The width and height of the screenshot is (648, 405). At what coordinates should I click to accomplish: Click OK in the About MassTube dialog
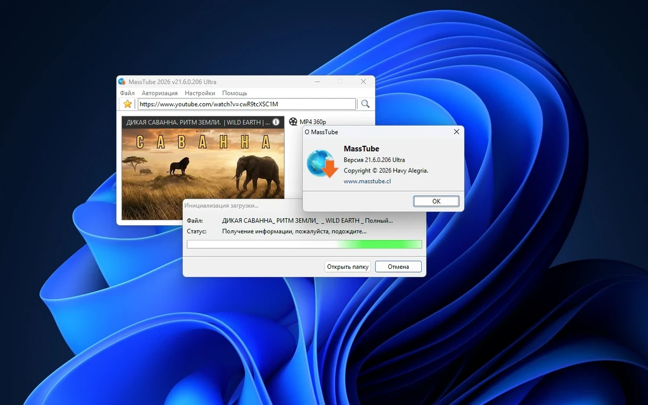pos(436,201)
